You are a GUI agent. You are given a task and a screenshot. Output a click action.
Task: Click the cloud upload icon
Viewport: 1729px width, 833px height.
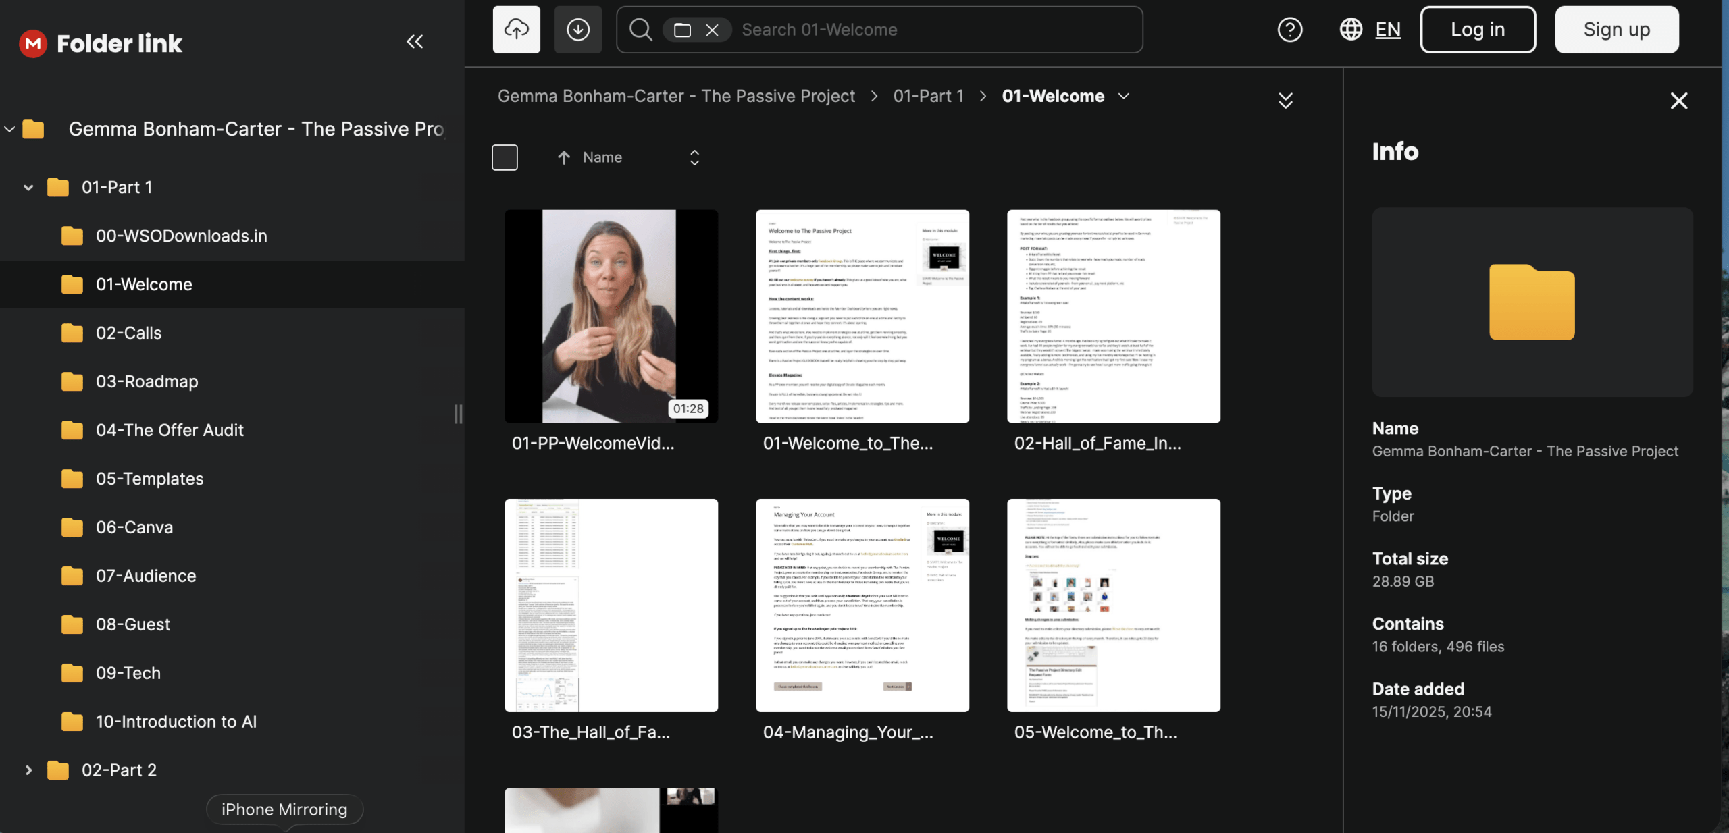pos(516,30)
